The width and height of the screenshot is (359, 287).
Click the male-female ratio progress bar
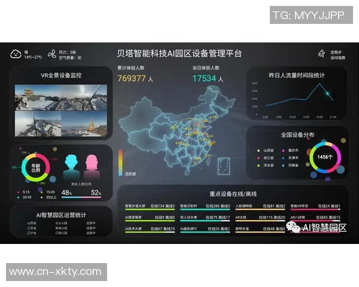point(81,197)
